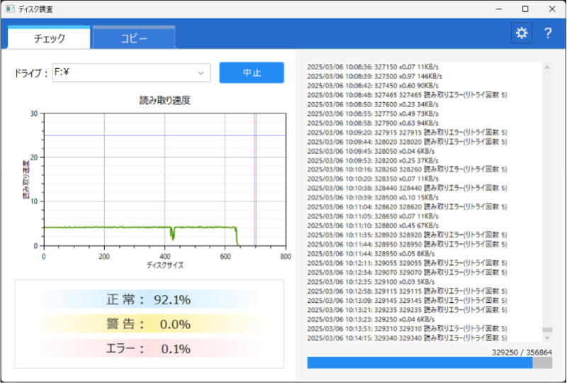The width and height of the screenshot is (567, 383).
Task: Select log line 10:14:15: 329340 読み取りエラー
Action: coord(407,338)
